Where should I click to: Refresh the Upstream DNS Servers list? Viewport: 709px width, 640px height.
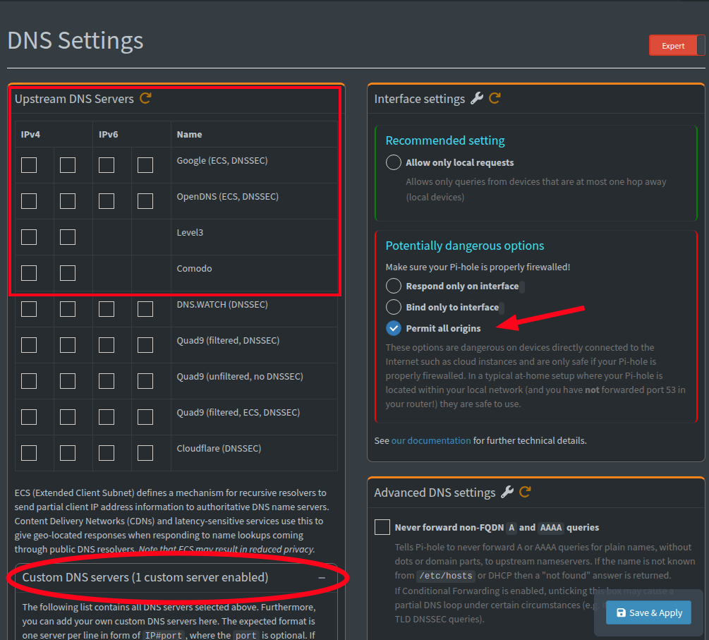pos(145,98)
